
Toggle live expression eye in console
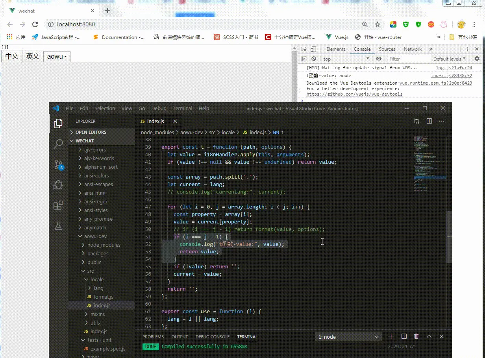(378, 59)
